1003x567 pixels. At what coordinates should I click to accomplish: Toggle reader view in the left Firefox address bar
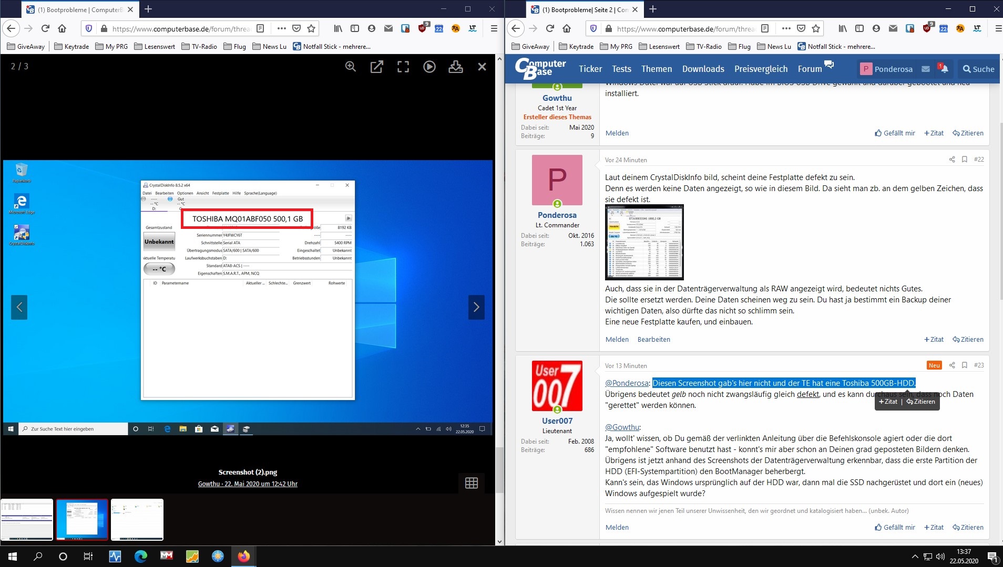260,28
